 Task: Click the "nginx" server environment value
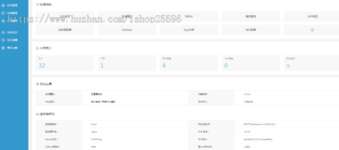pos(94,132)
